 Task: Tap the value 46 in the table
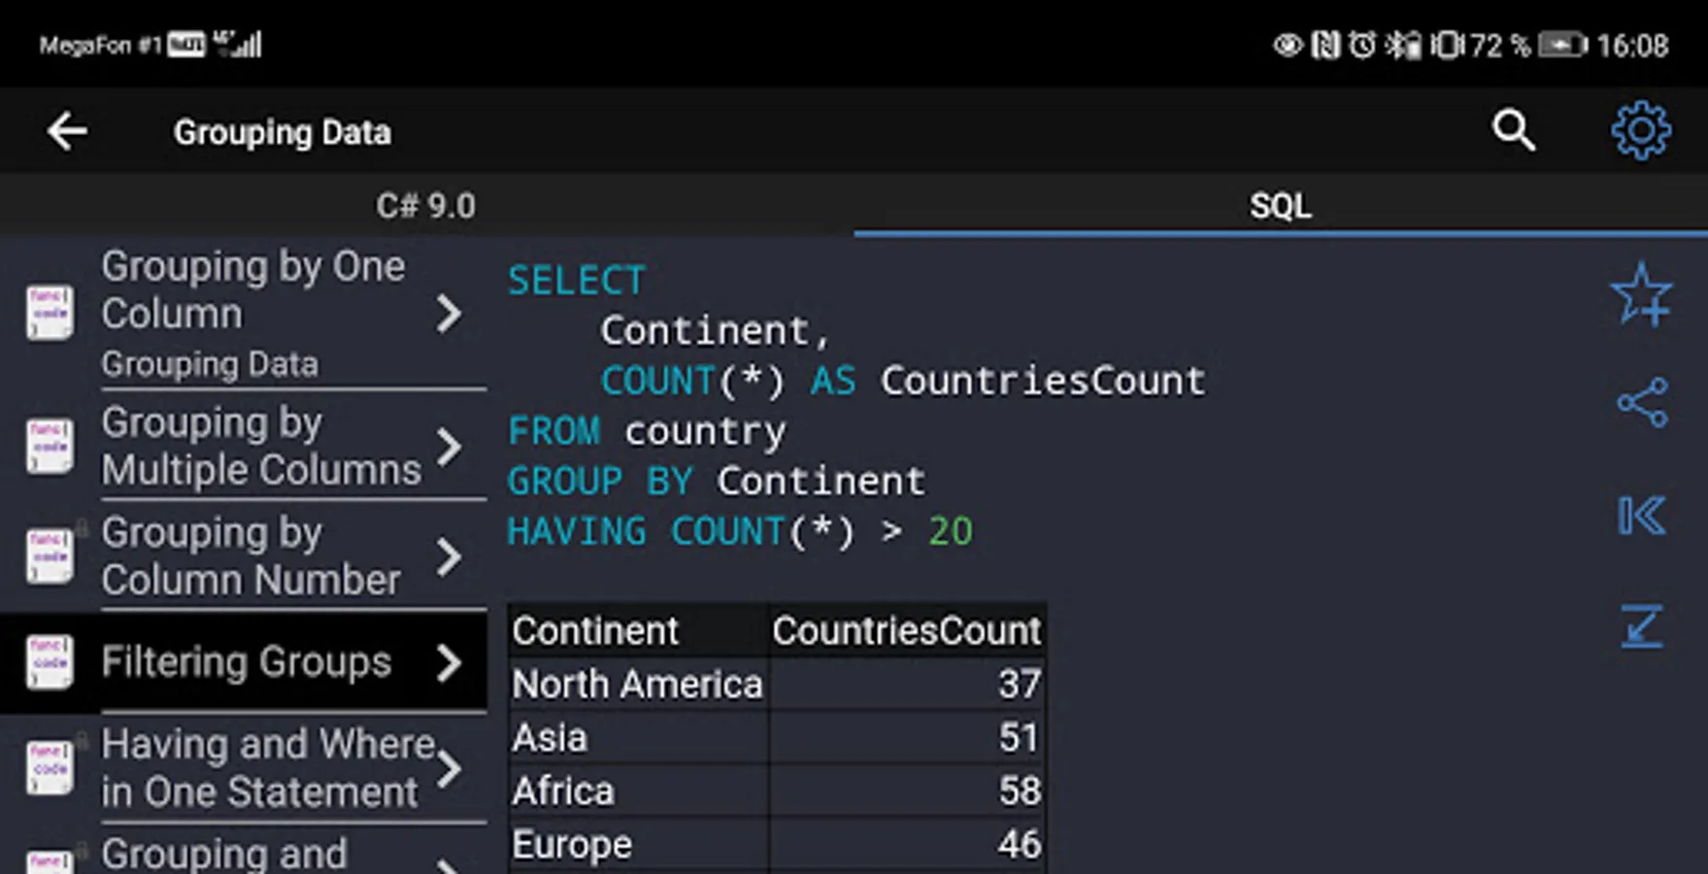click(x=1020, y=845)
